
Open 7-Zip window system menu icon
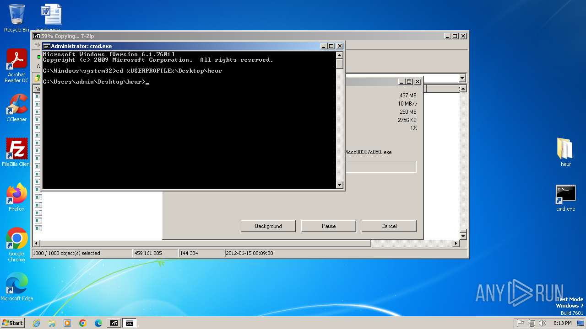pos(37,36)
